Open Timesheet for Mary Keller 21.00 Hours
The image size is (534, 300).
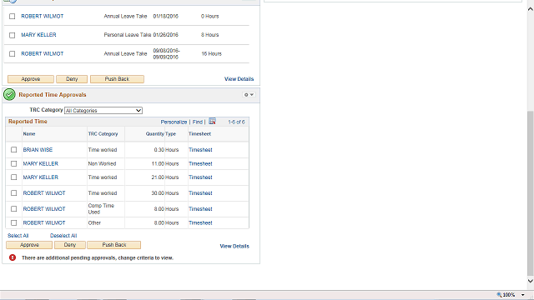pos(200,177)
